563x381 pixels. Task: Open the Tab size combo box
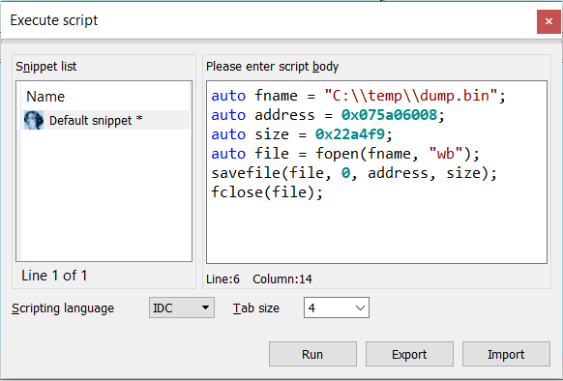[x=337, y=308]
